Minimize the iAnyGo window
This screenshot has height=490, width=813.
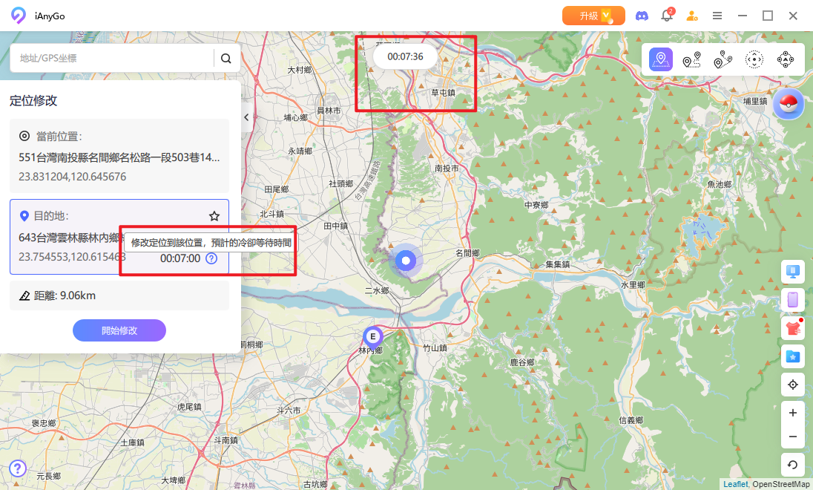point(743,16)
